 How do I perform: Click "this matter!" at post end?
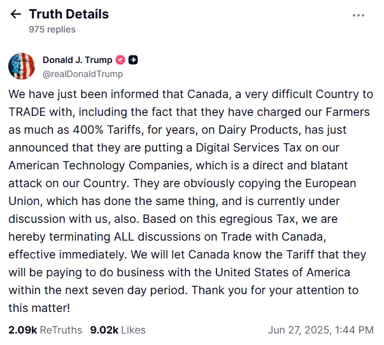click(39, 308)
